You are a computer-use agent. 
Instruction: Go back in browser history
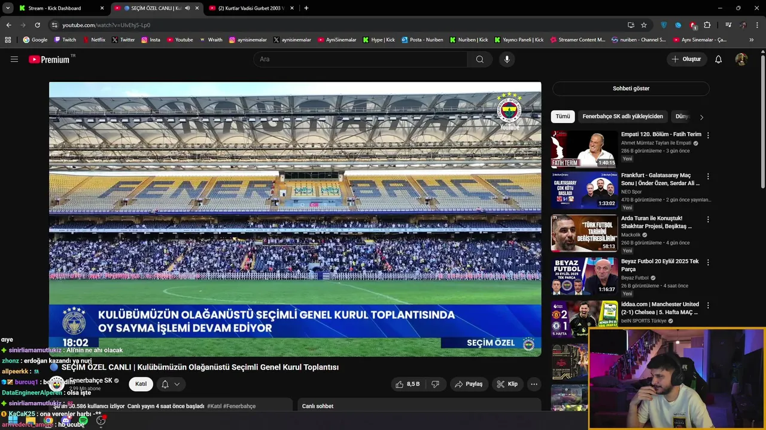tap(8, 25)
